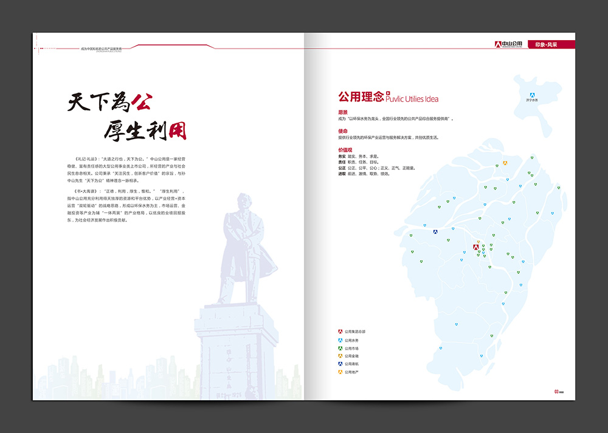Click the vision sentence under 愿景

(396, 119)
